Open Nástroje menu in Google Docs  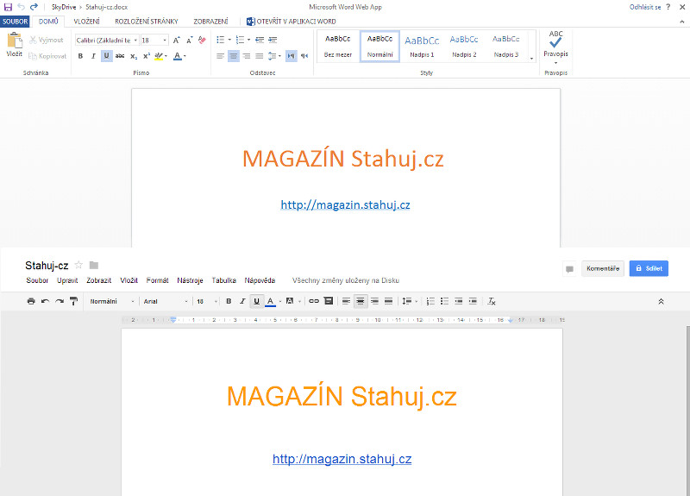pyautogui.click(x=190, y=280)
